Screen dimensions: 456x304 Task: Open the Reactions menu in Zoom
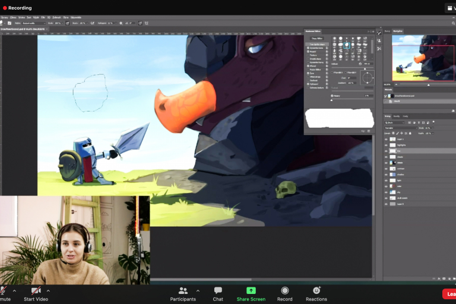coord(316,290)
